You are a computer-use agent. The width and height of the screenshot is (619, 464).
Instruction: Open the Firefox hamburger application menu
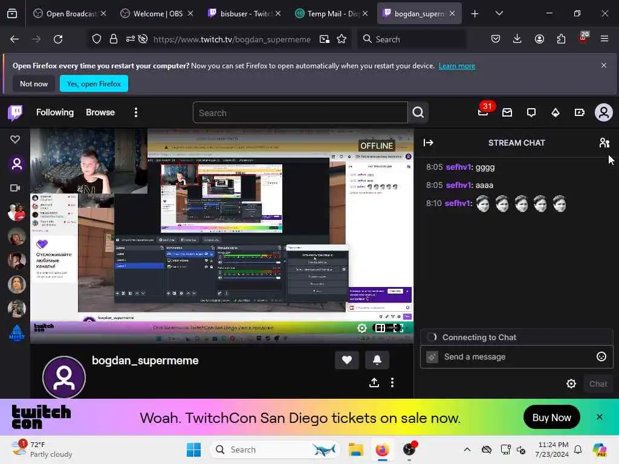pos(604,39)
